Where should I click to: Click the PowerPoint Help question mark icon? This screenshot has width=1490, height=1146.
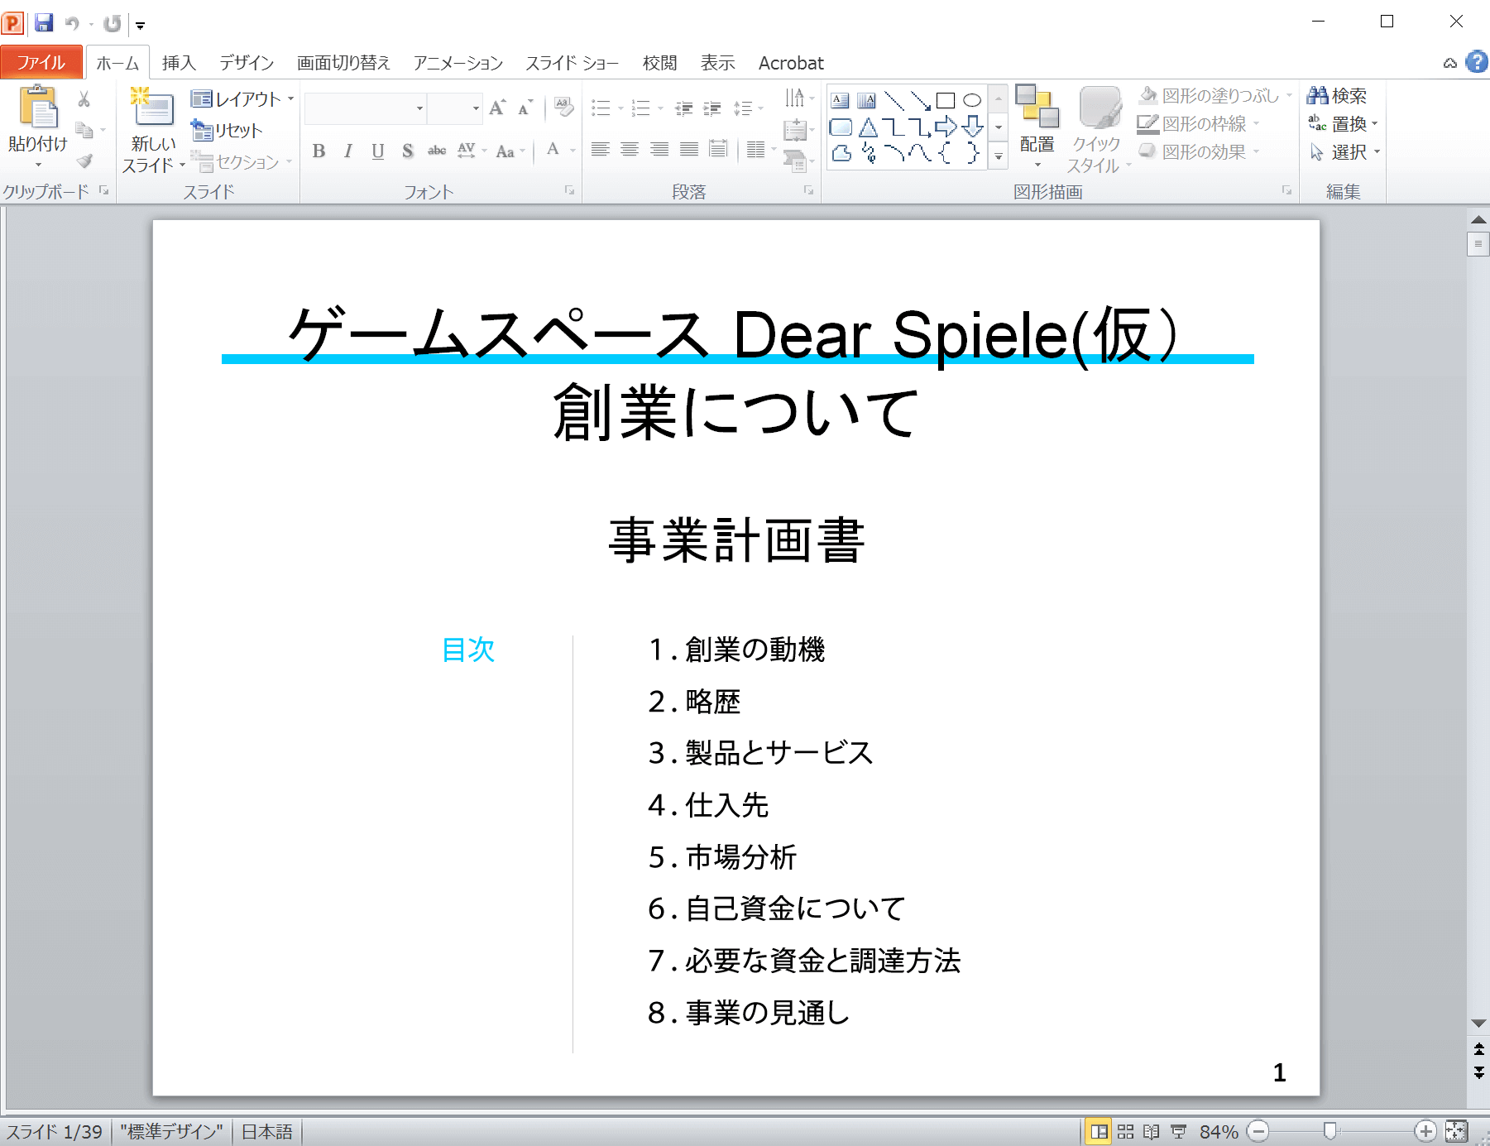[x=1476, y=62]
